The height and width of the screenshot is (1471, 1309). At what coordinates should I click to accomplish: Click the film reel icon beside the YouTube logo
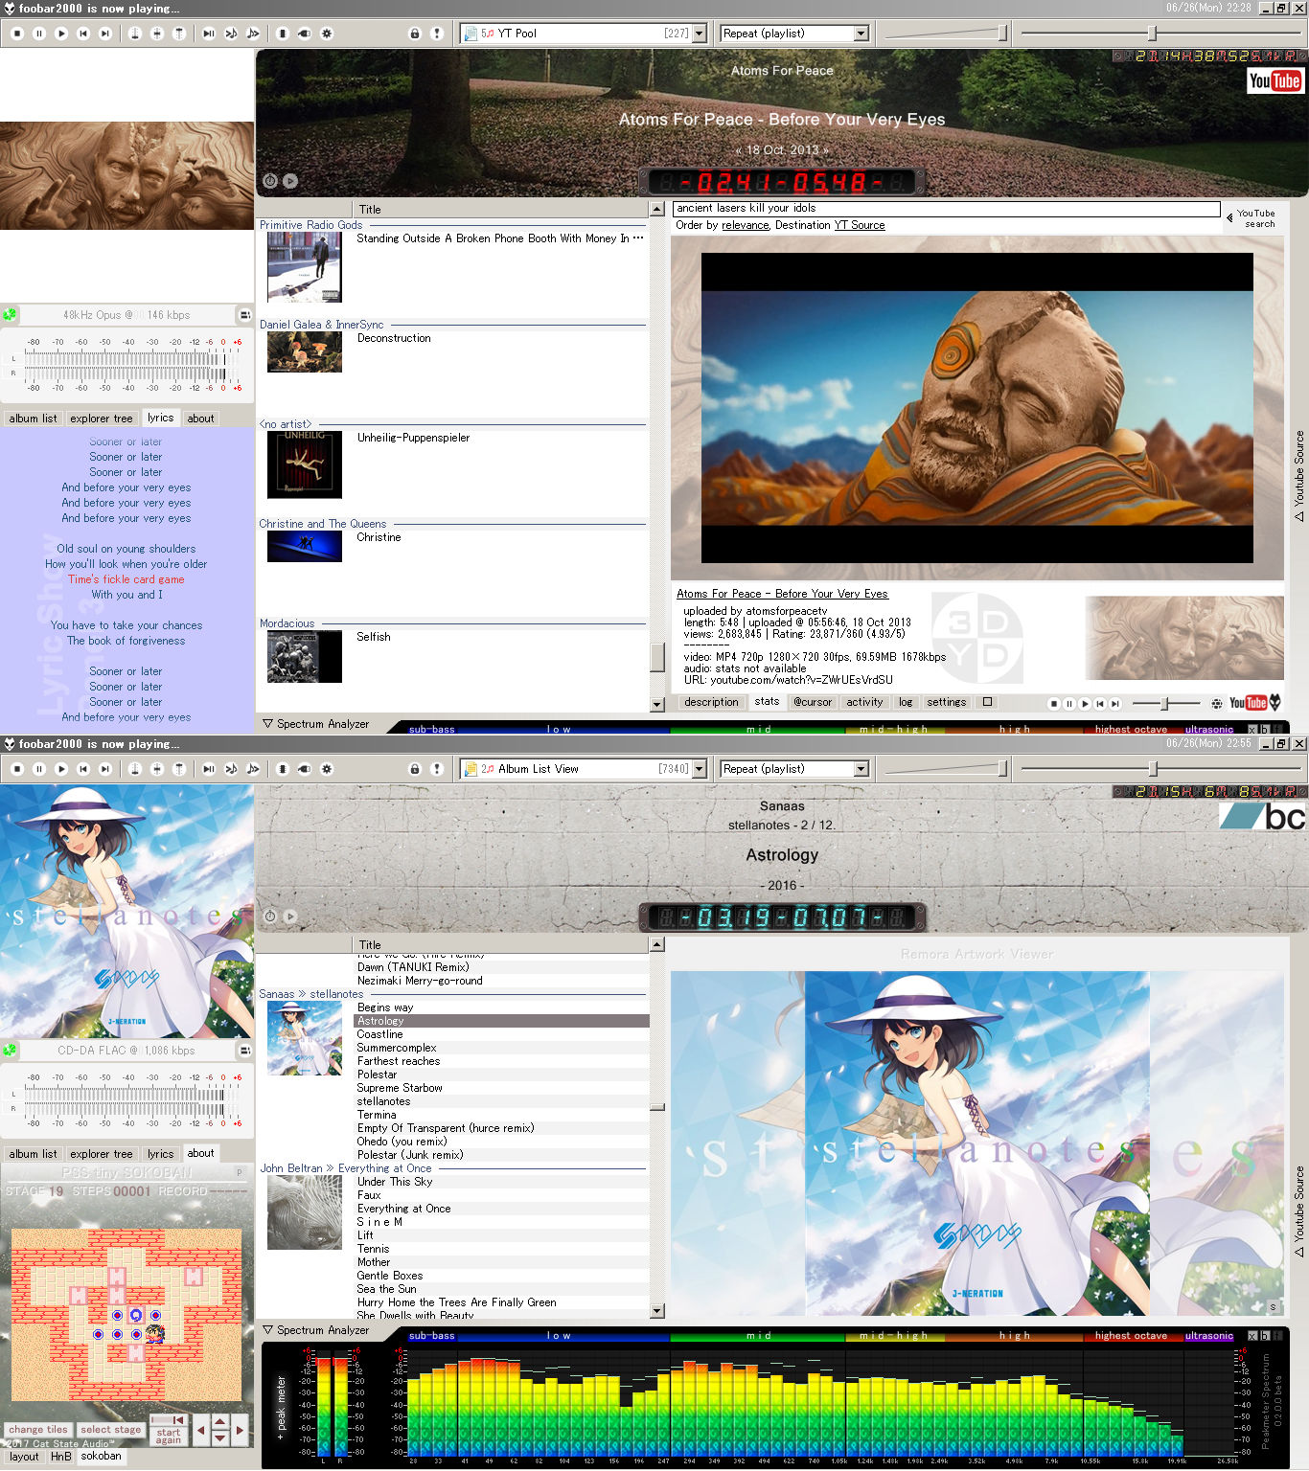click(1216, 704)
